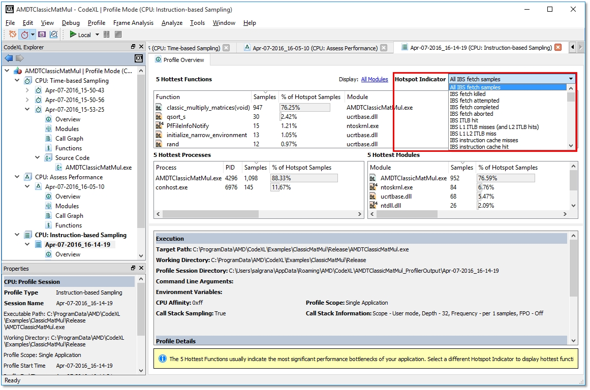Click the CodeXL logo icon in explorer

(139, 58)
